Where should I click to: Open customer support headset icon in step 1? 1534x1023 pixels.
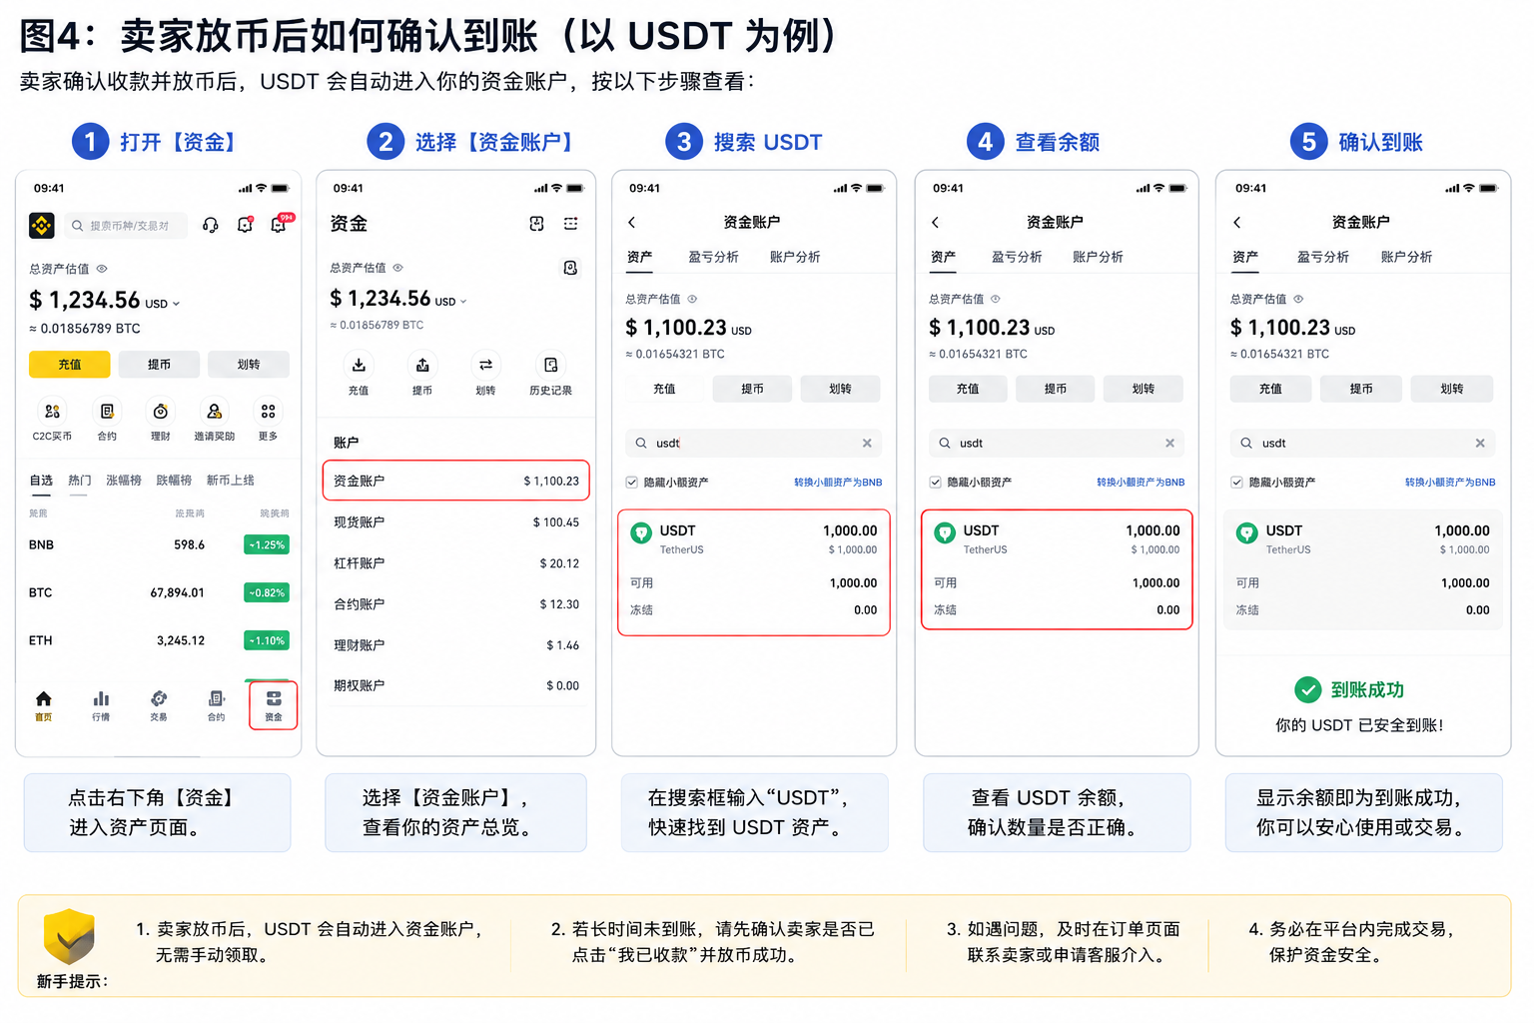point(210,225)
